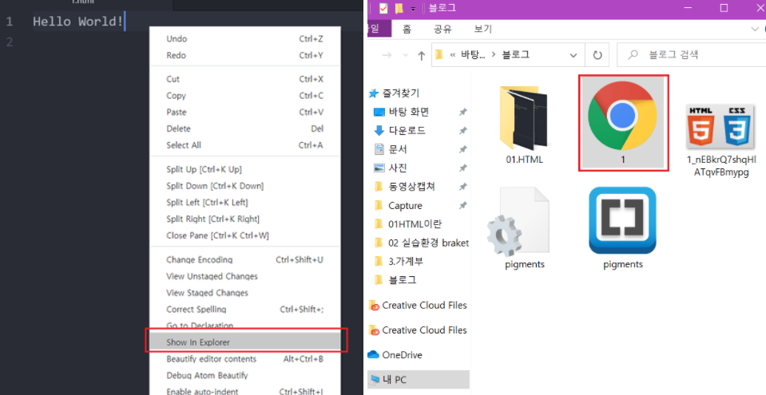Viewport: 766px width, 395px height.
Task: Choose Redo in the context menu
Action: 244,55
